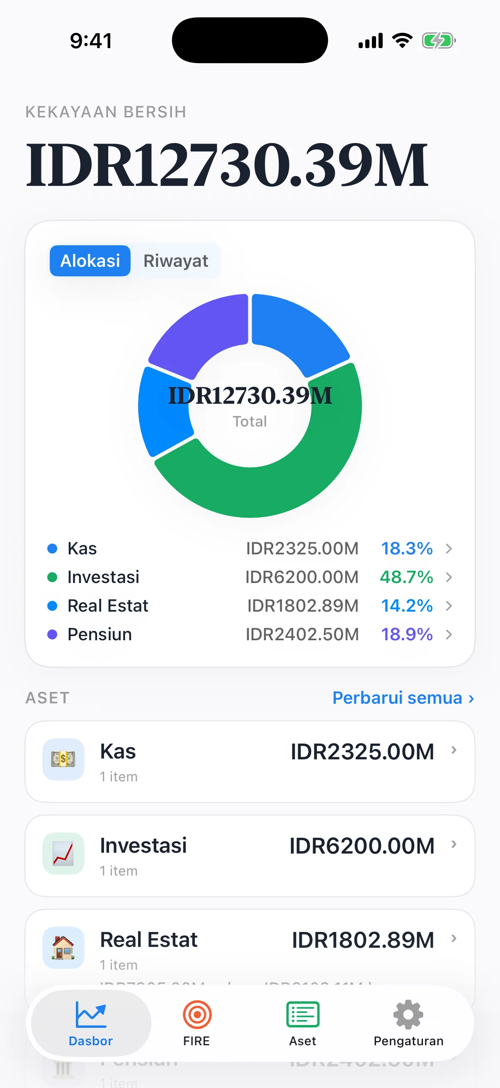This screenshot has height=1088, width=500.
Task: Expand the Real Estat legend chevron
Action: tap(449, 606)
